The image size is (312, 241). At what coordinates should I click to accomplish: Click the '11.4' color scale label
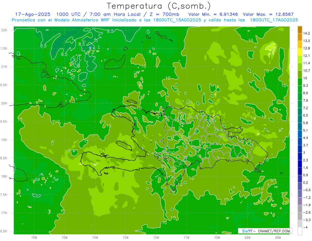tap(307, 63)
